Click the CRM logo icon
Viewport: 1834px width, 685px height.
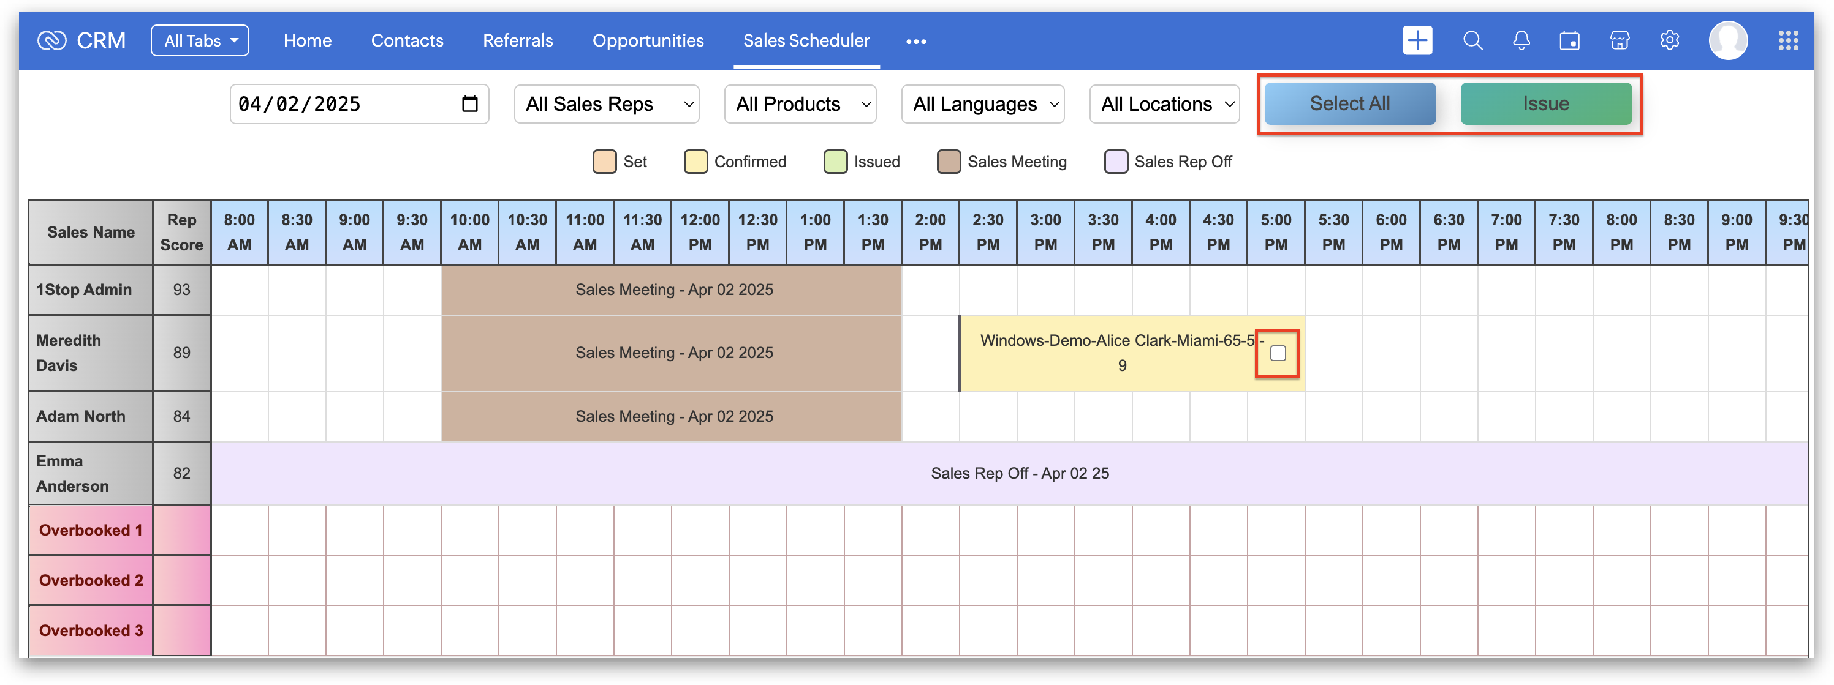pyautogui.click(x=52, y=40)
